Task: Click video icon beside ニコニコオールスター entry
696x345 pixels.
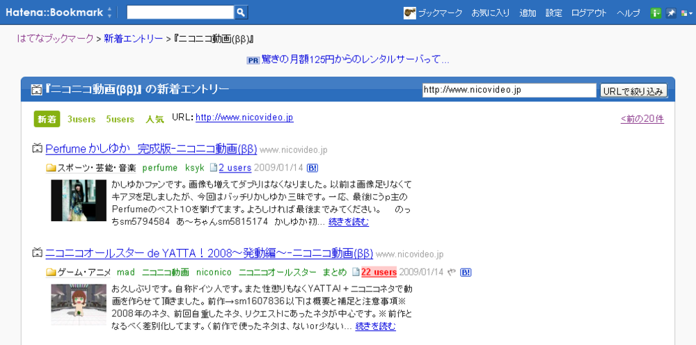Action: 38,254
